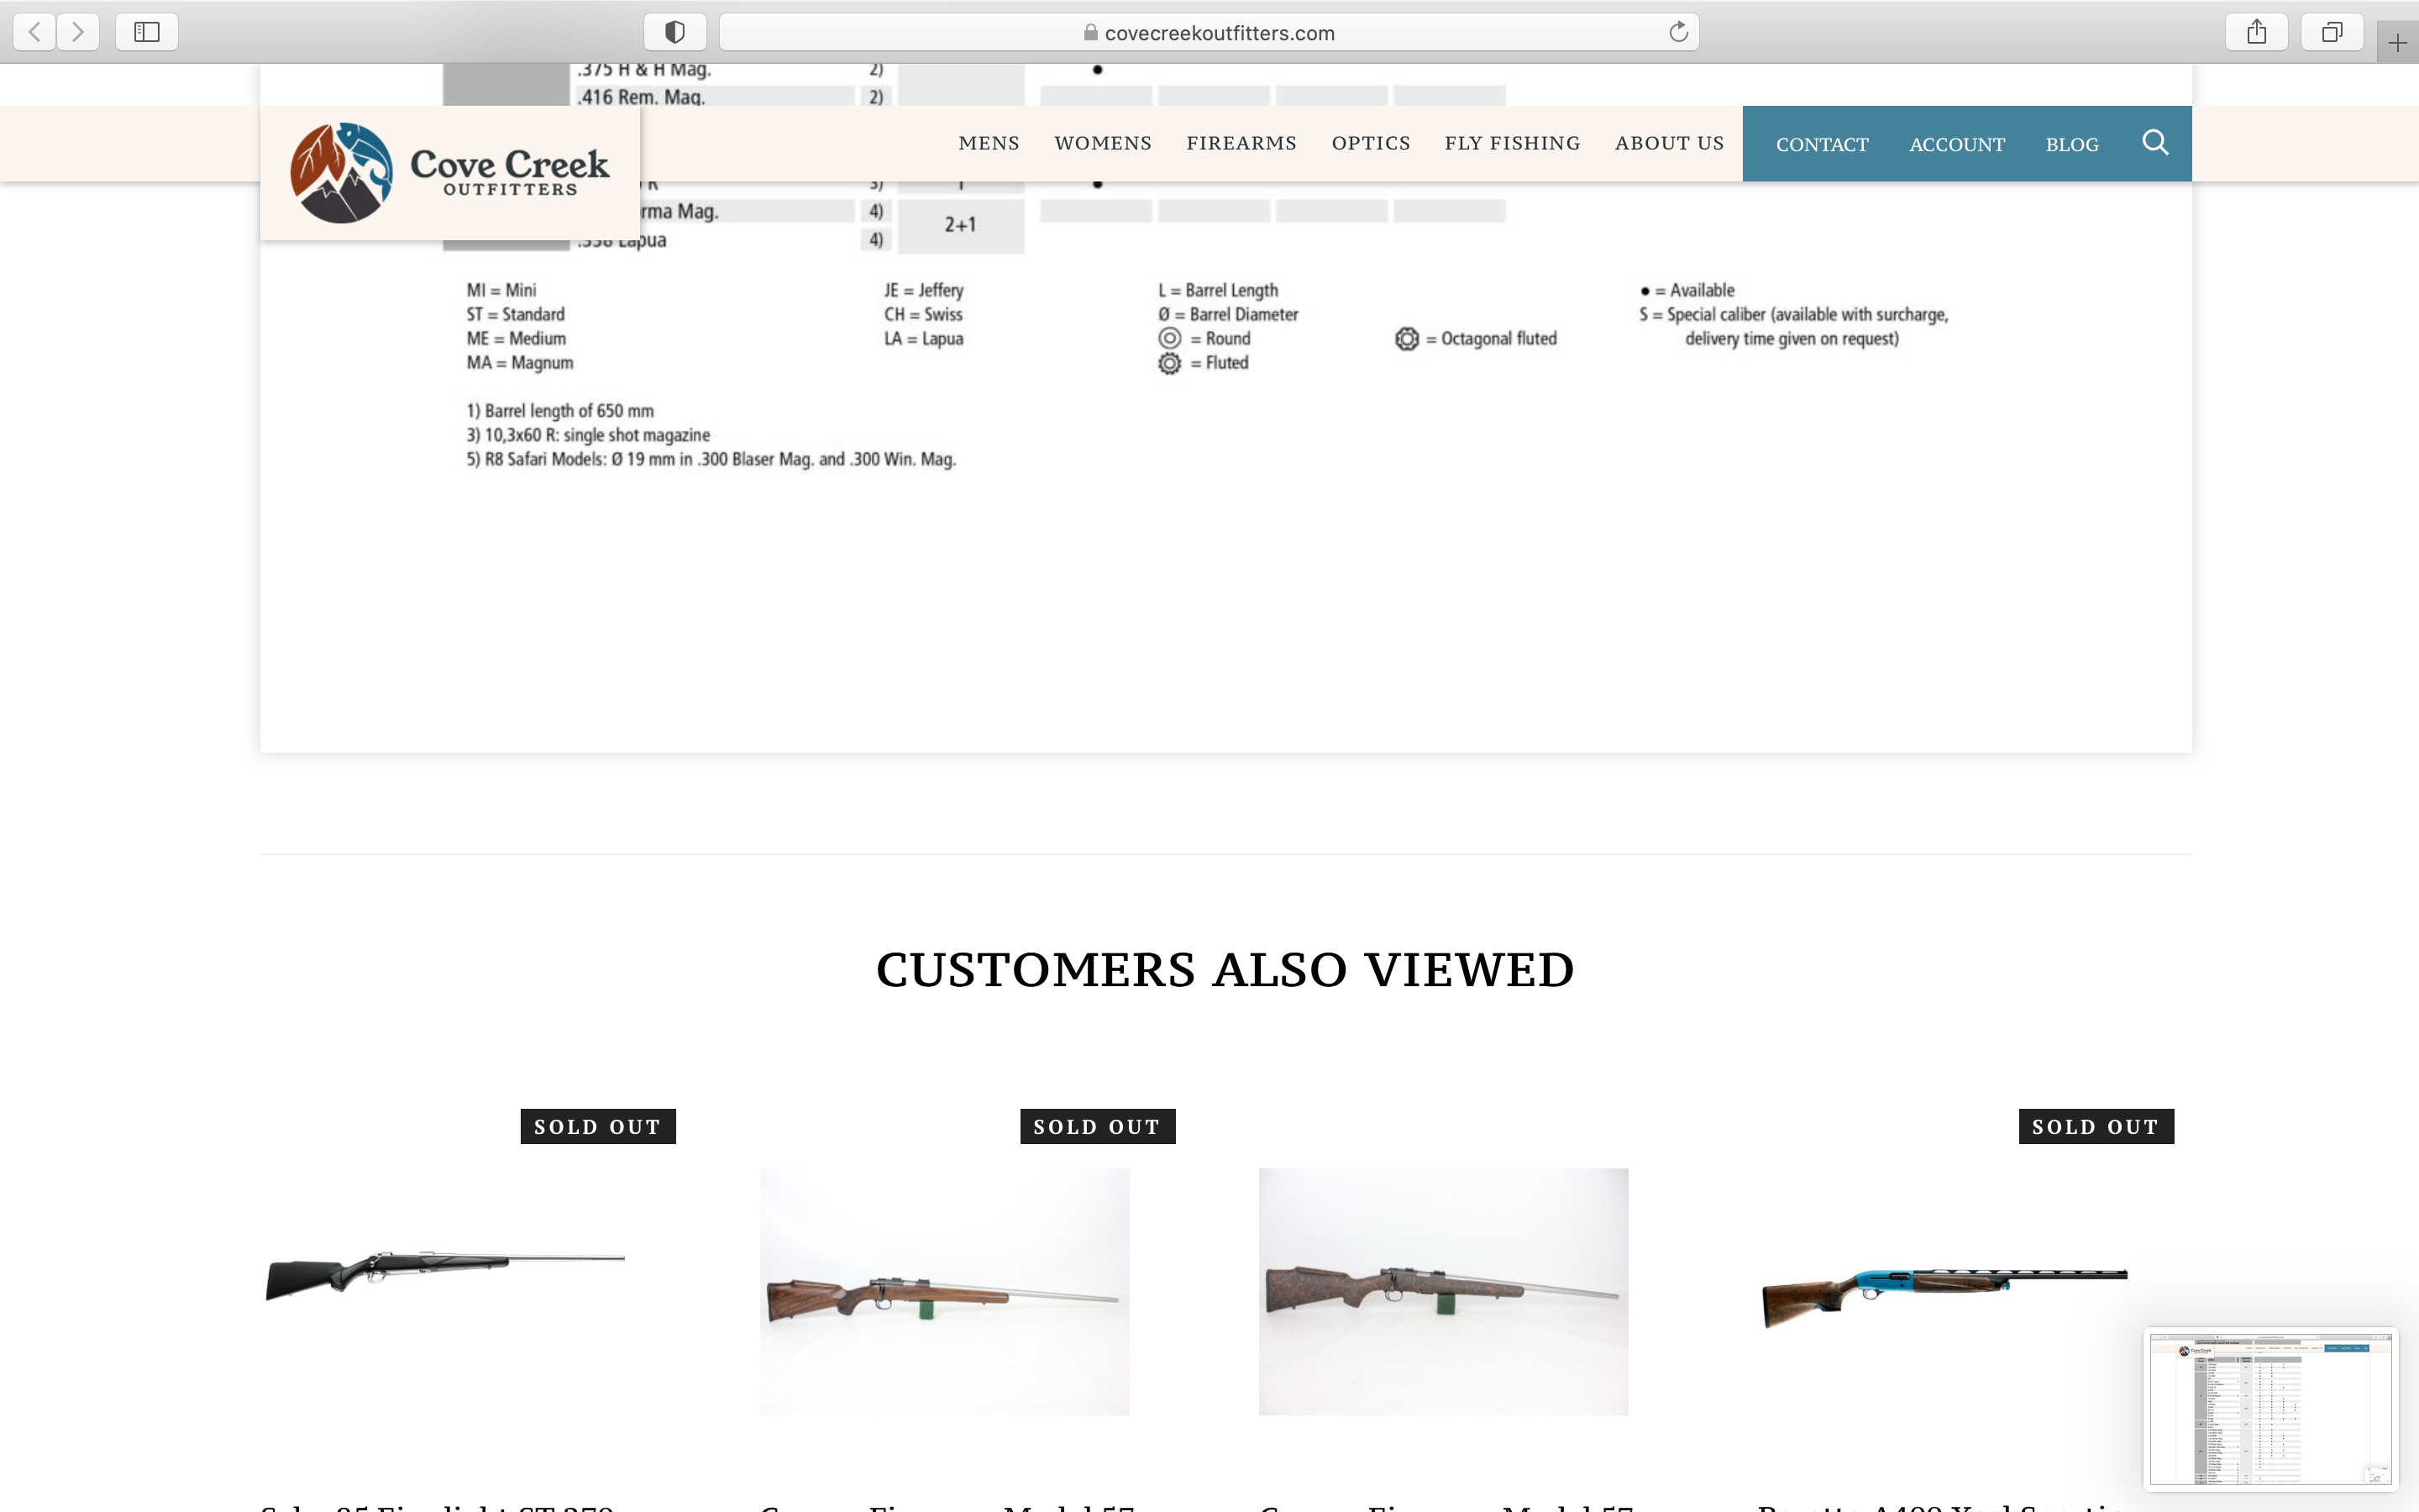Open site search via the magnifier icon
This screenshot has width=2419, height=1512.
coord(2155,143)
